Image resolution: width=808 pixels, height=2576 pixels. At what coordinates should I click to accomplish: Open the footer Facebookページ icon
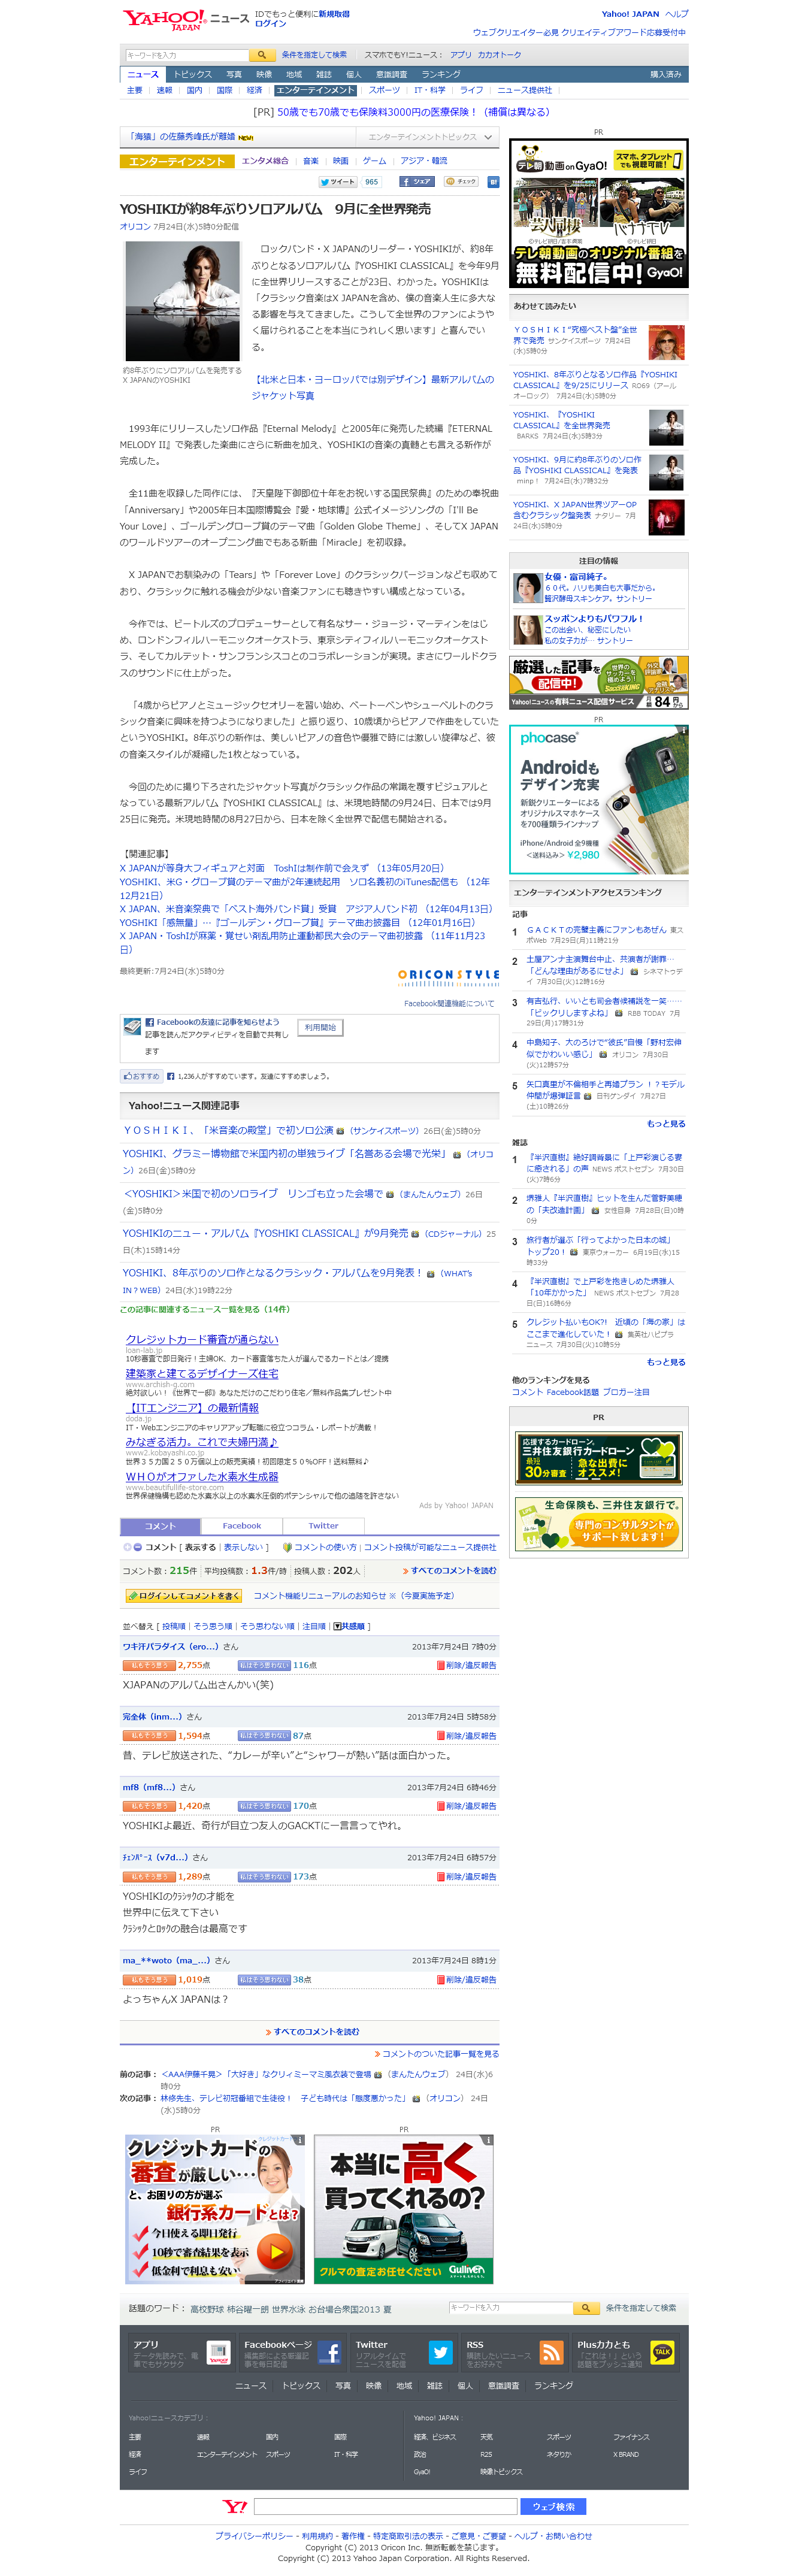[x=329, y=2353]
